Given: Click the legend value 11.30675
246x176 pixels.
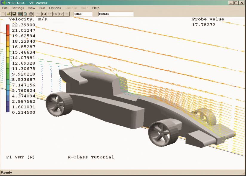Looking at the screenshot, I should (x=24, y=69).
